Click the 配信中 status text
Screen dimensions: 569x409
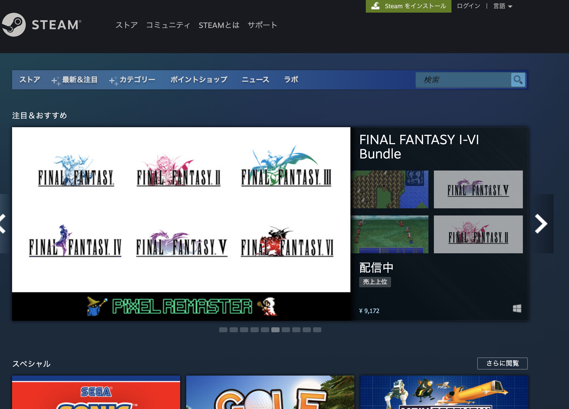[376, 268]
